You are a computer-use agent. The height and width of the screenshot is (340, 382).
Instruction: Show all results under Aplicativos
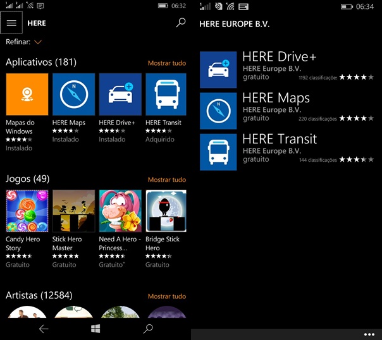click(x=167, y=63)
